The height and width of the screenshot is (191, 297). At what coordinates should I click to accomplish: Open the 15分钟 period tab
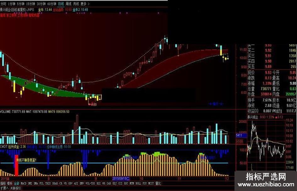pos(30,4)
